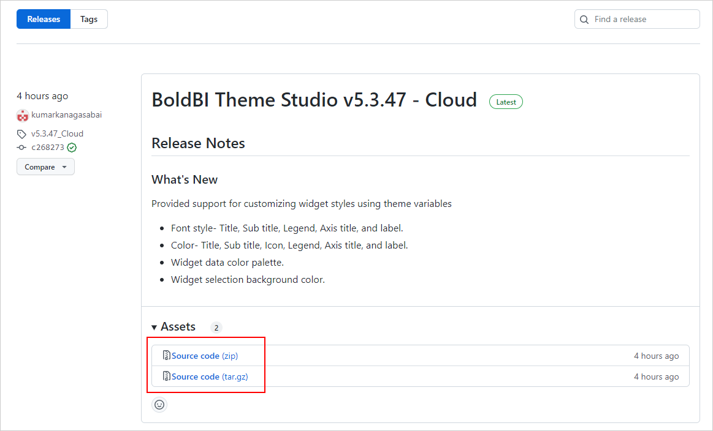This screenshot has height=431, width=713.
Task: Click the commit icon next to c268273
Action: [x=20, y=147]
